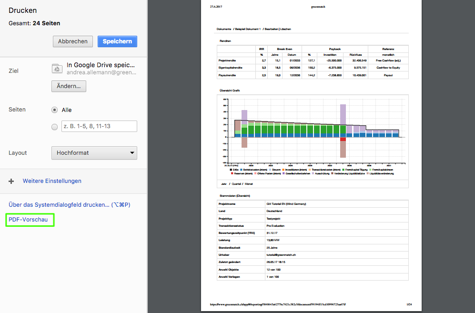Select Monat below the chart
Screen dimensions: 475x313
(250, 183)
